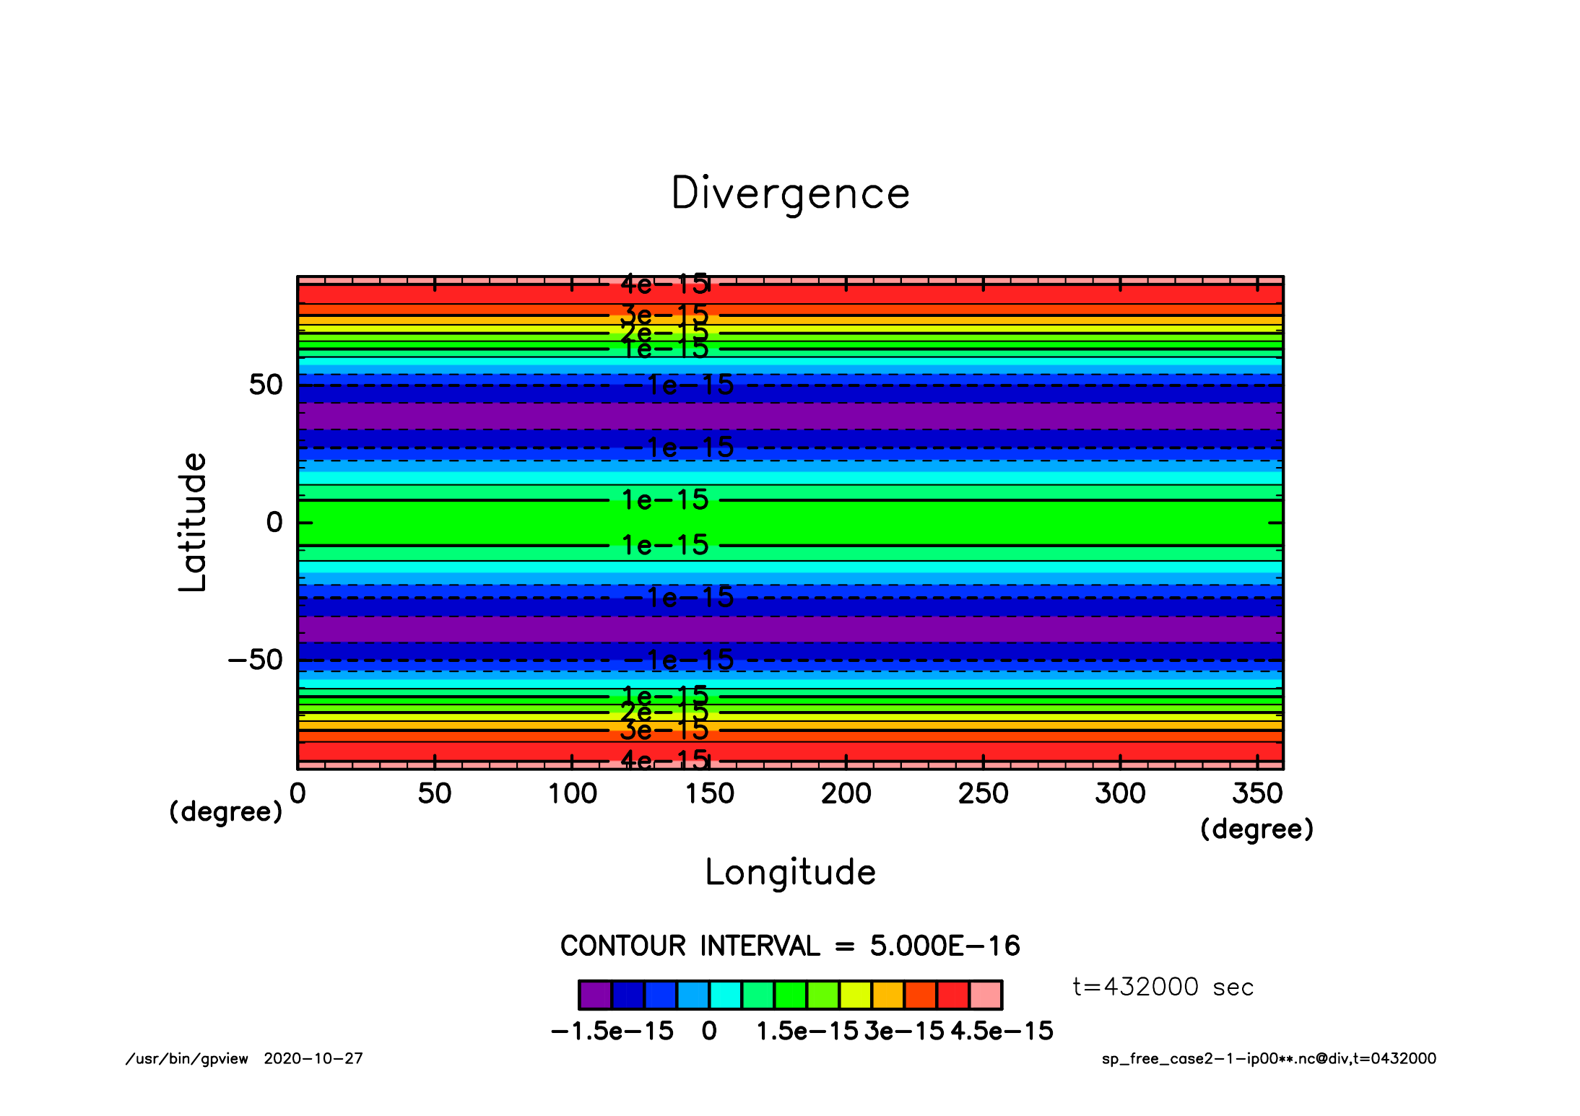Click the pink swatch in the colorbar

[x=986, y=995]
